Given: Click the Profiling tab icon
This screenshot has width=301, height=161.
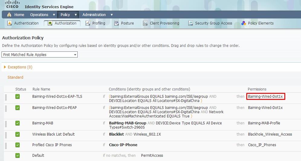Looking at the screenshot, I should pos(88,23).
